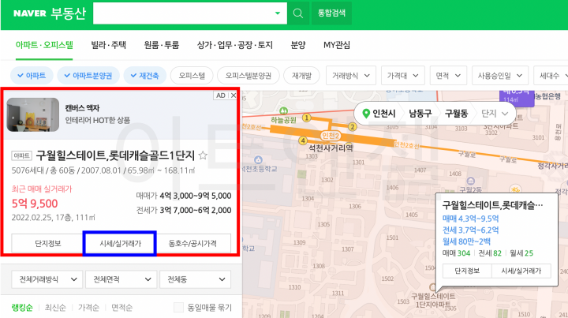Viewport: 568px width, 318px height.
Task: Click 월세 80만~2백 in map popup
Action: point(466,241)
